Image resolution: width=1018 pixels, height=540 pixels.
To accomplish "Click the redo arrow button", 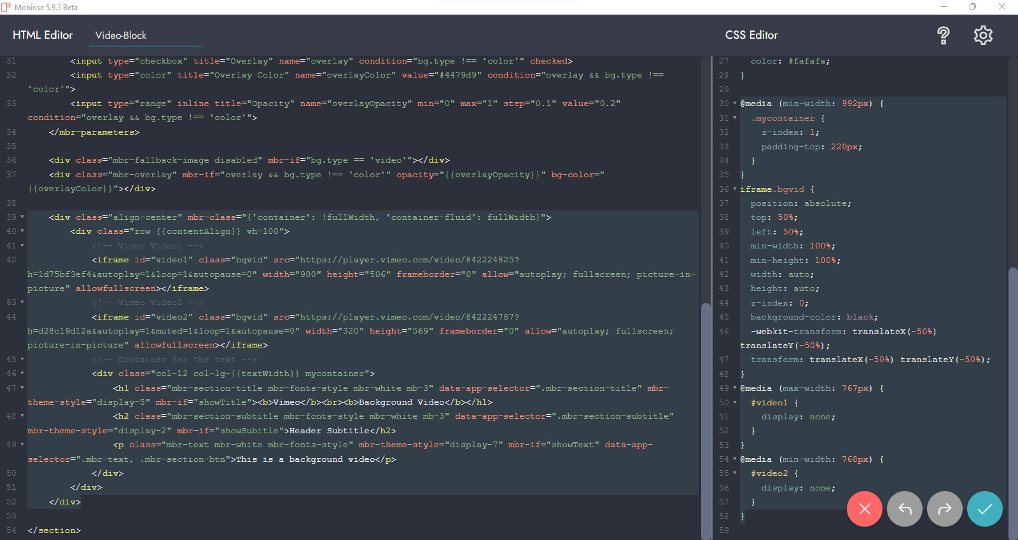I will [945, 509].
